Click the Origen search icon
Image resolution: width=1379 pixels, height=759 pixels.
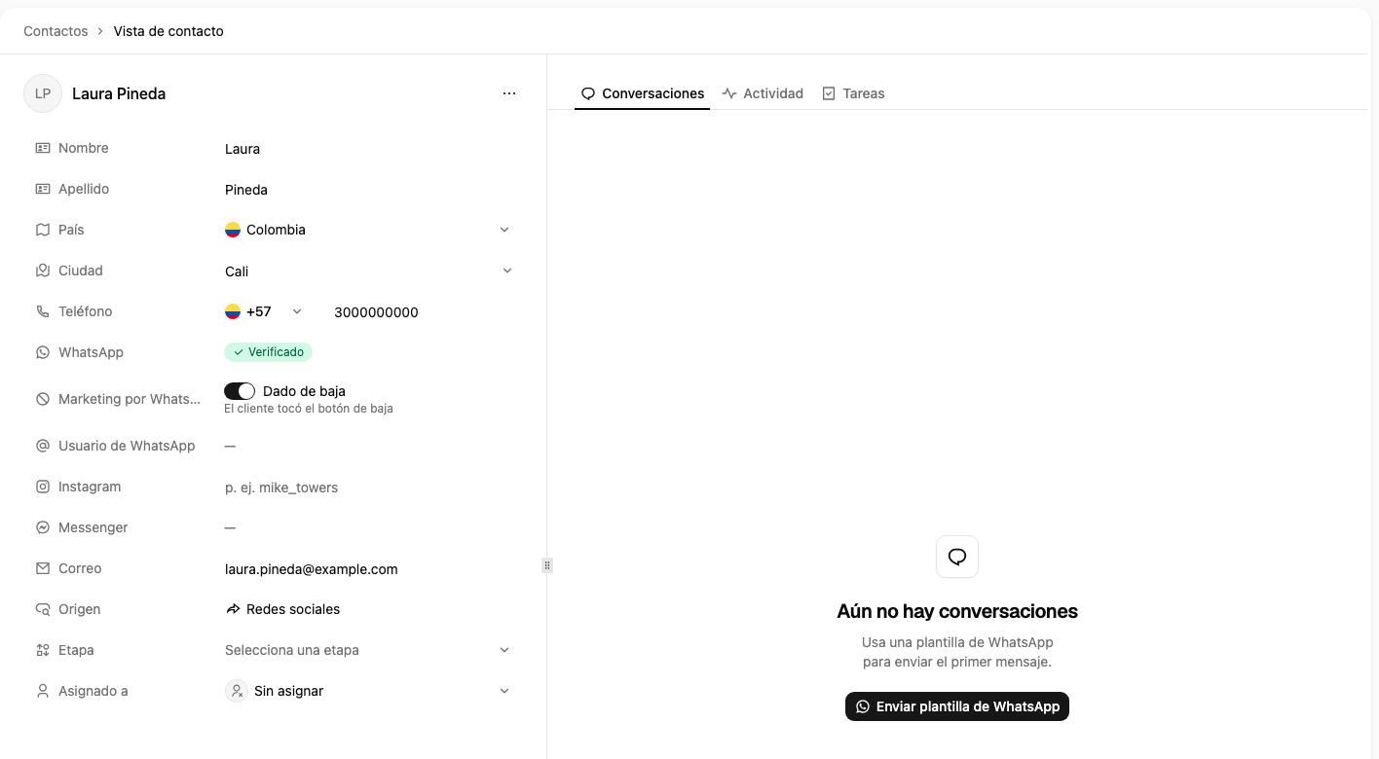[43, 609]
